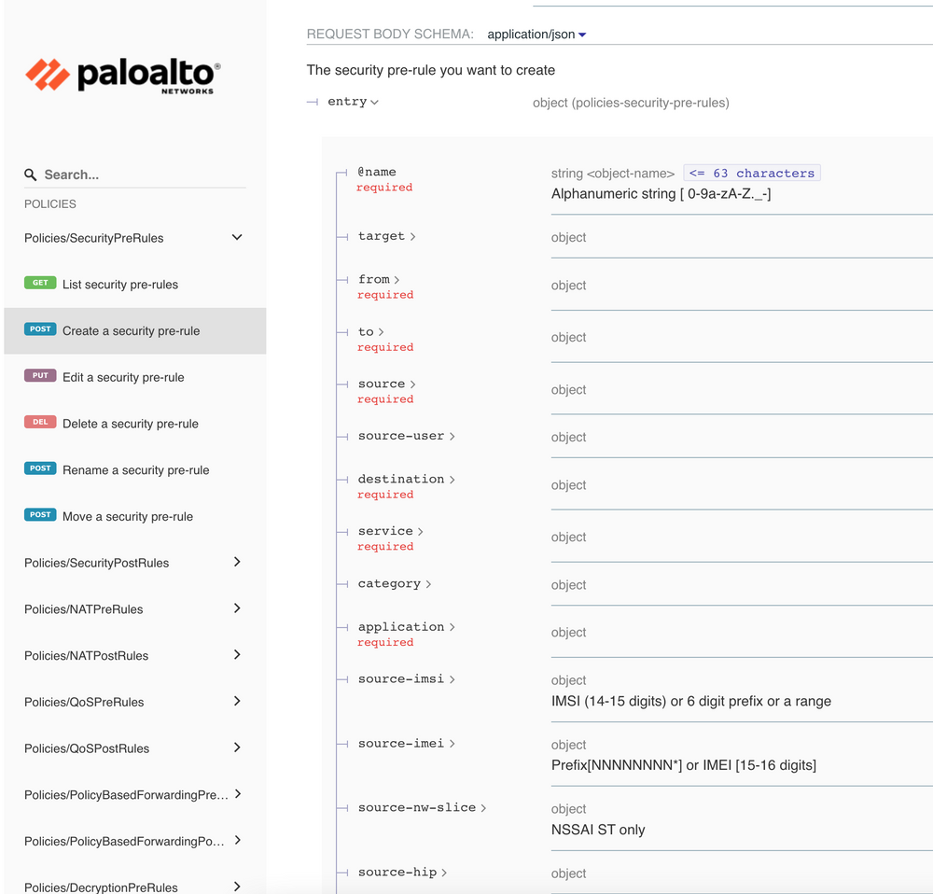Screen dimensions: 933x894
Task: Click the magnifying glass search icon
Action: pos(31,175)
